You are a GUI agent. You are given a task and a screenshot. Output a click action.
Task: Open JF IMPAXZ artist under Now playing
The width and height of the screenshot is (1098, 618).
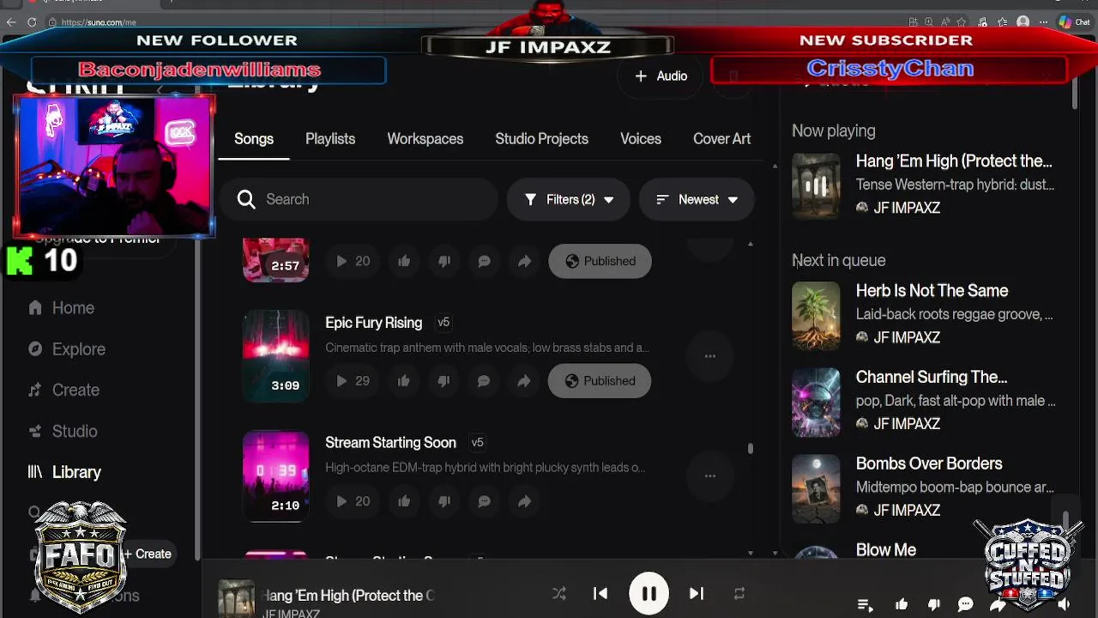click(907, 208)
